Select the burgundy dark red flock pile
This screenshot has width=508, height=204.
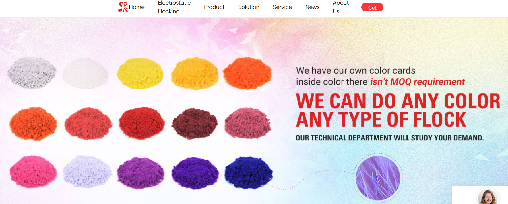195,123
